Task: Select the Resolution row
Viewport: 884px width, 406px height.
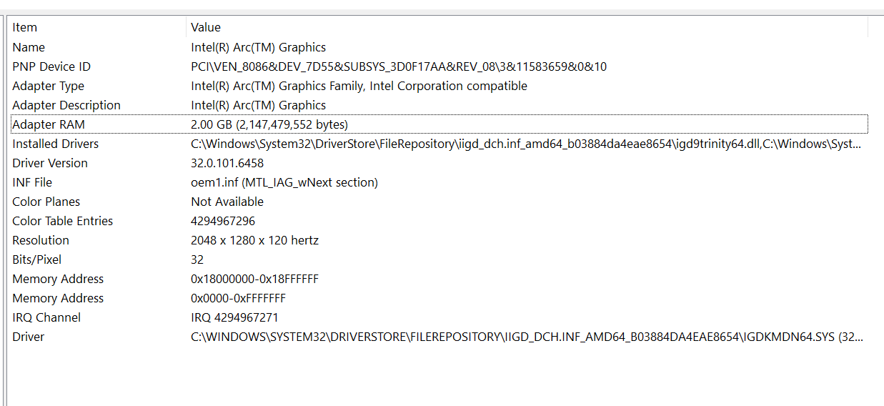Action: pos(41,240)
